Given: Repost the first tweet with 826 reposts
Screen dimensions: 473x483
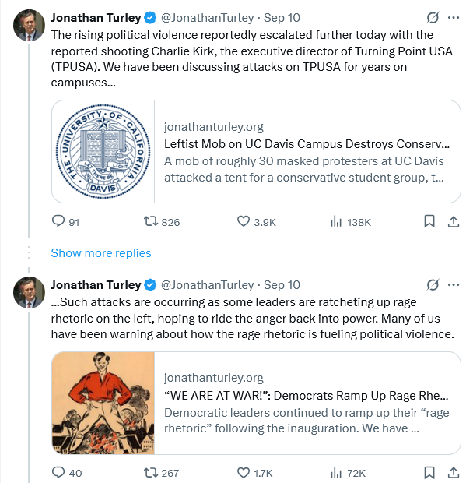Looking at the screenshot, I should (x=151, y=222).
